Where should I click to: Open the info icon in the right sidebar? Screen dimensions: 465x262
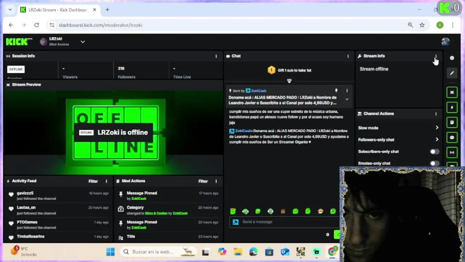pyautogui.click(x=452, y=58)
